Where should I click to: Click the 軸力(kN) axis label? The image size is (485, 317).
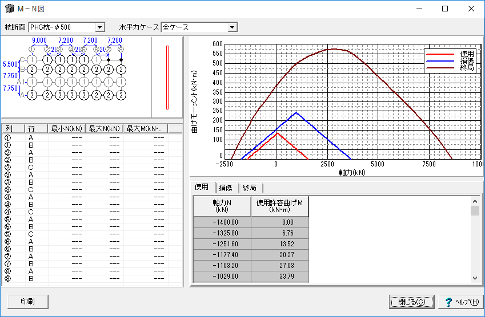352,172
